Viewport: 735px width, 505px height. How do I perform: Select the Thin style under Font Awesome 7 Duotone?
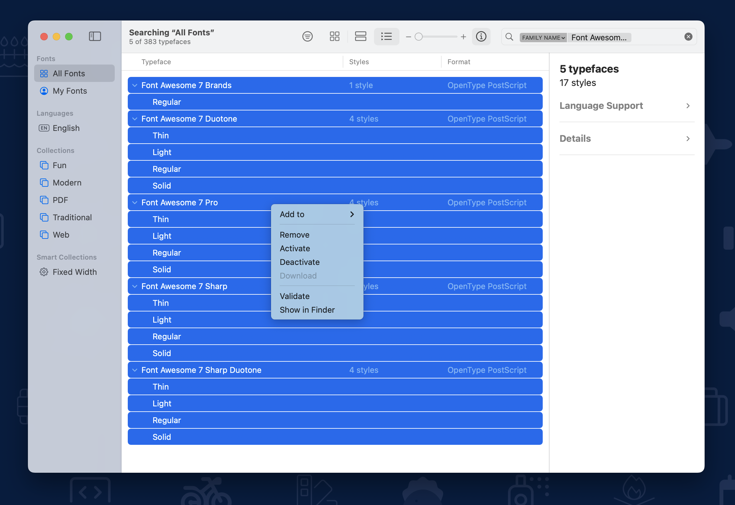(x=161, y=135)
